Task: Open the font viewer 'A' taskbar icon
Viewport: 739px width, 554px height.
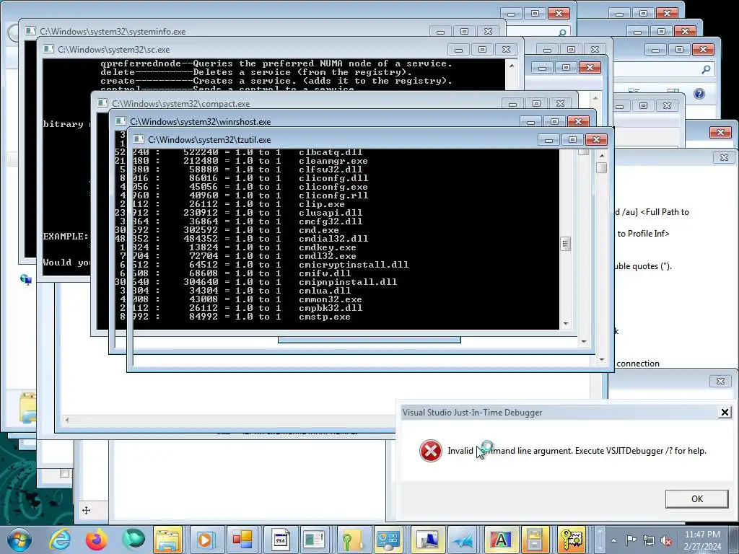Action: coord(500,540)
